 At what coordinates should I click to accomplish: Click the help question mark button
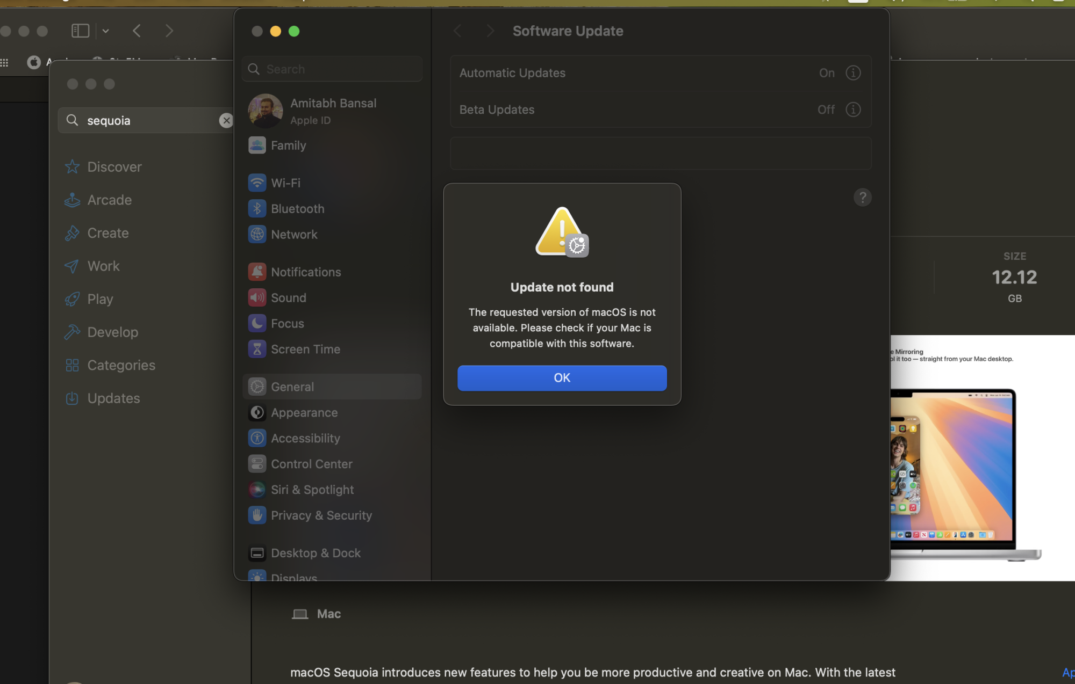tap(862, 198)
